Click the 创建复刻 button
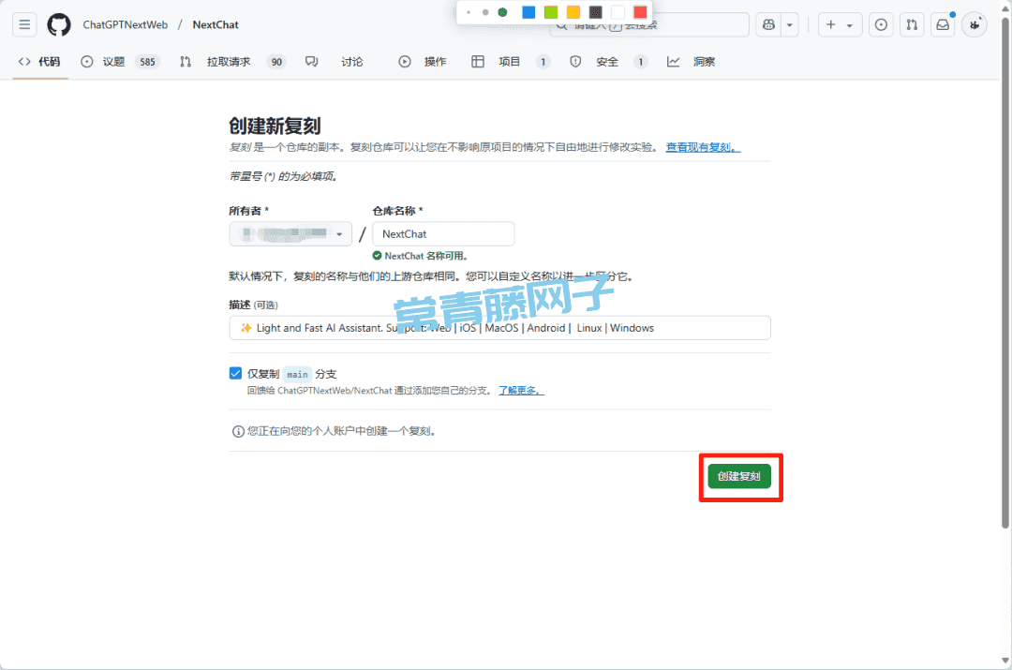 pos(739,476)
